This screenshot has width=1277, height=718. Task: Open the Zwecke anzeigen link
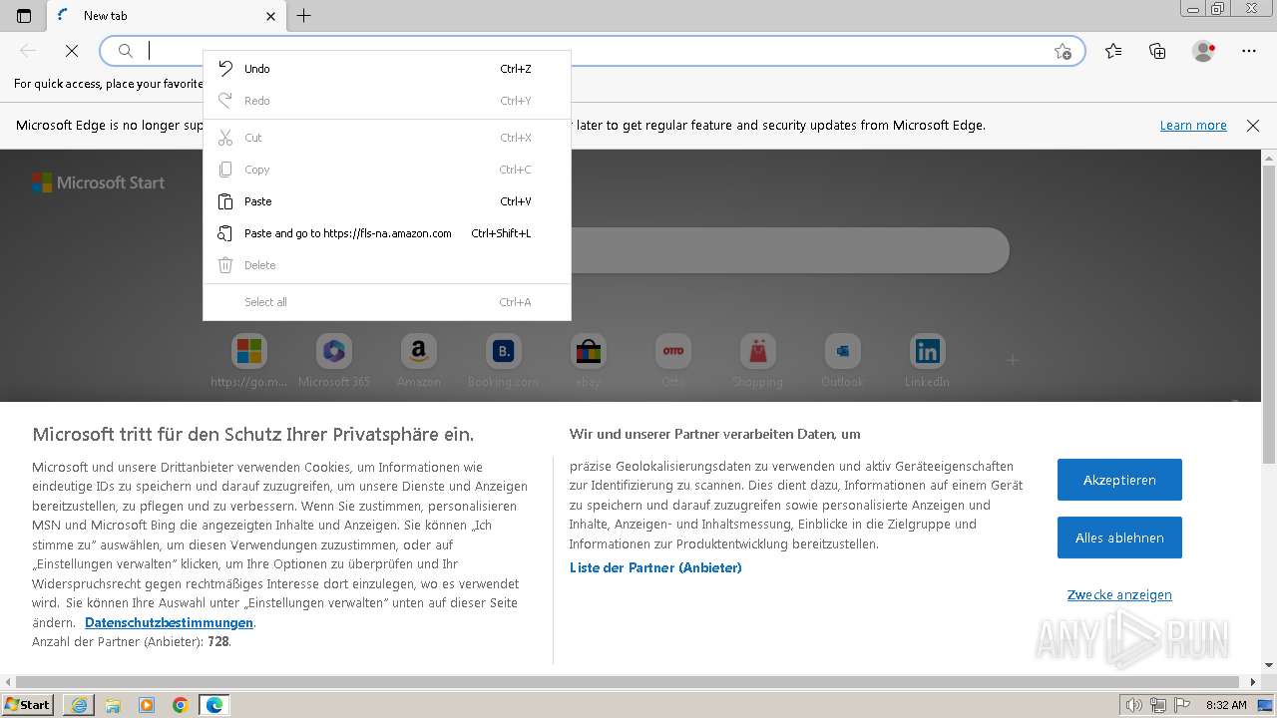[x=1119, y=595]
